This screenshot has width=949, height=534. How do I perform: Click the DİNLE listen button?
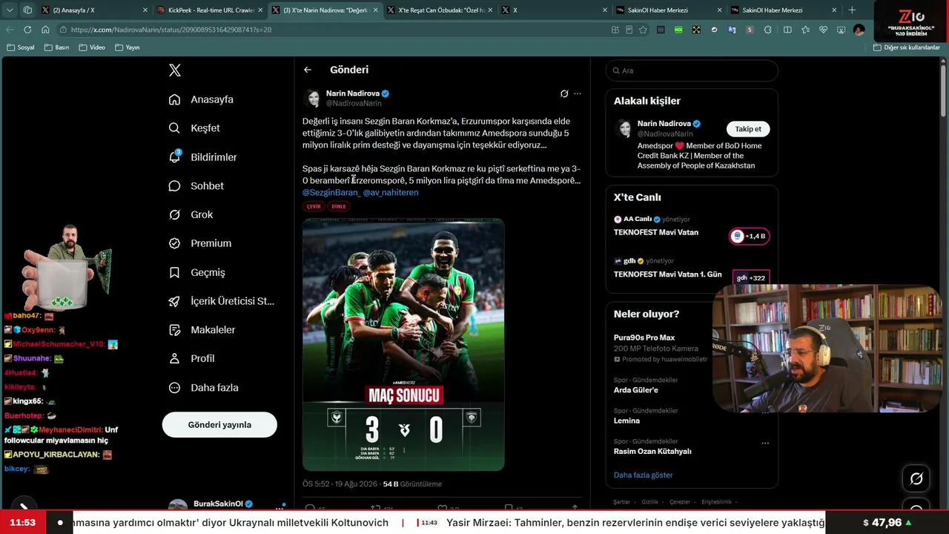(338, 206)
